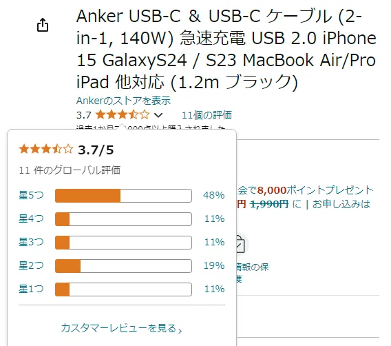
Task: Click the 48% percentage link
Action: click(213, 195)
